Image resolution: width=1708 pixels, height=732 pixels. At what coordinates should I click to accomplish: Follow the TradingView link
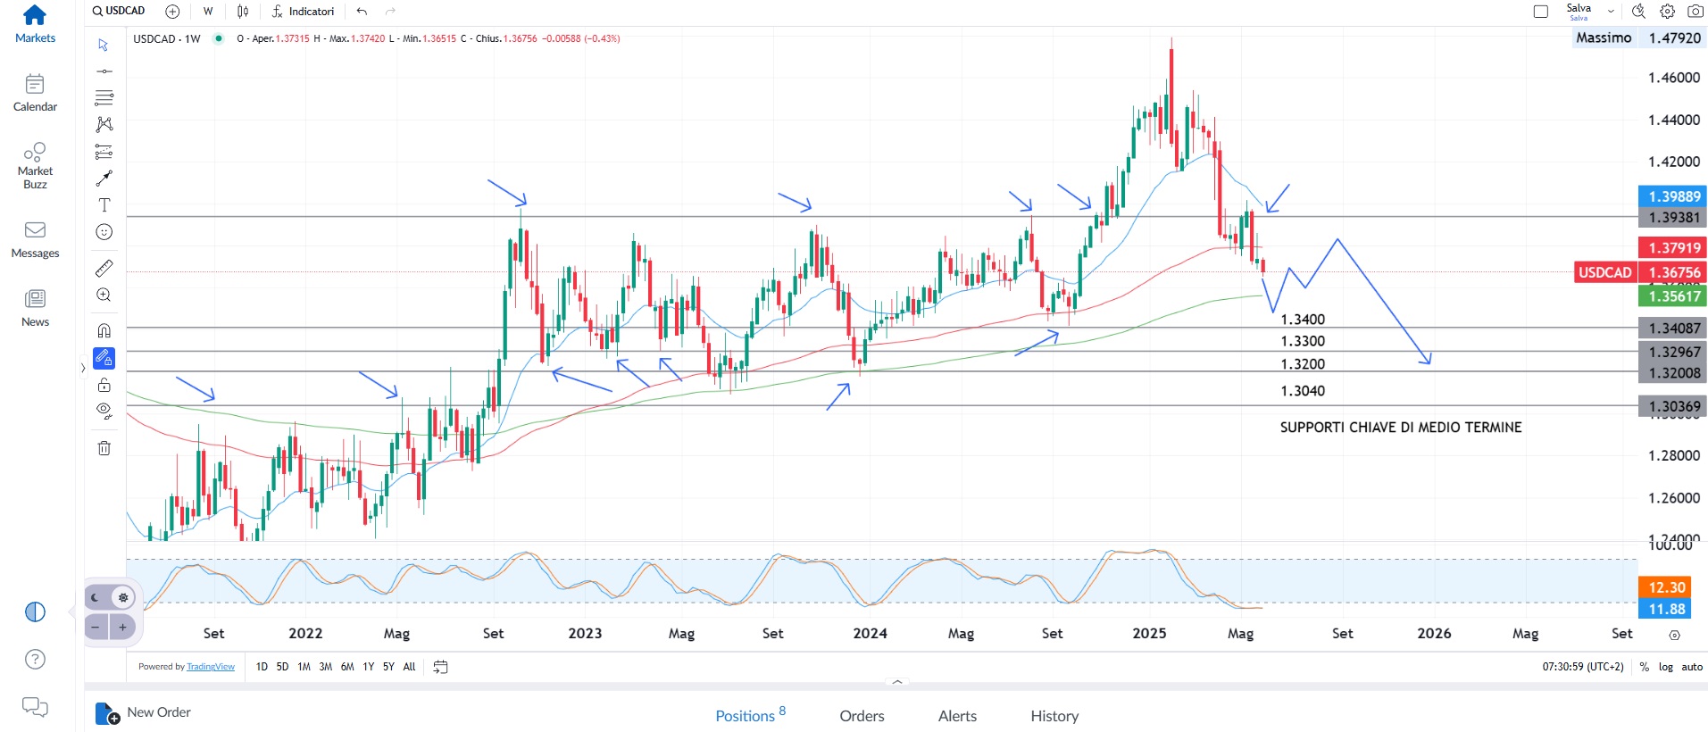click(211, 667)
